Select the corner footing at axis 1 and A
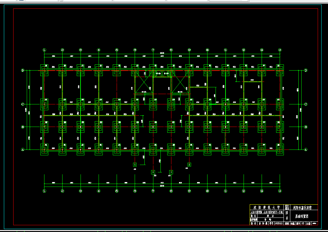Image resolution: width=328 pixels, height=232 pixels. [44, 150]
